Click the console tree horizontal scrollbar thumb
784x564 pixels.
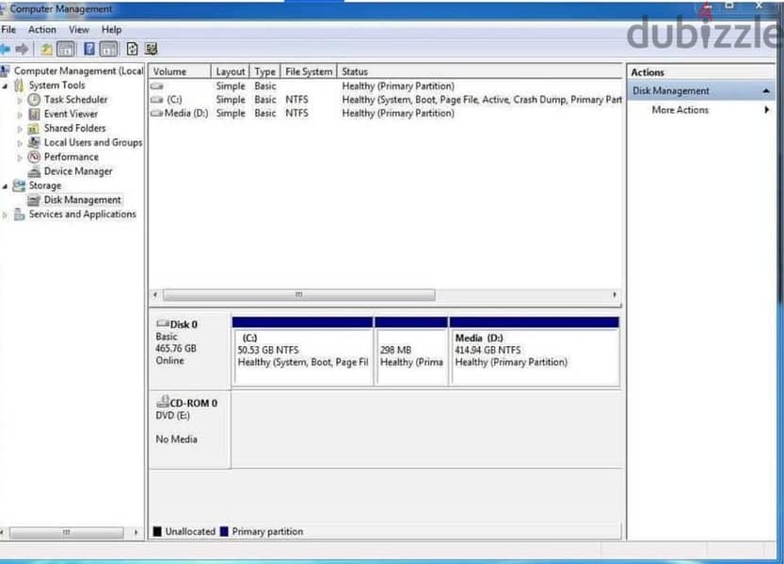[67, 533]
